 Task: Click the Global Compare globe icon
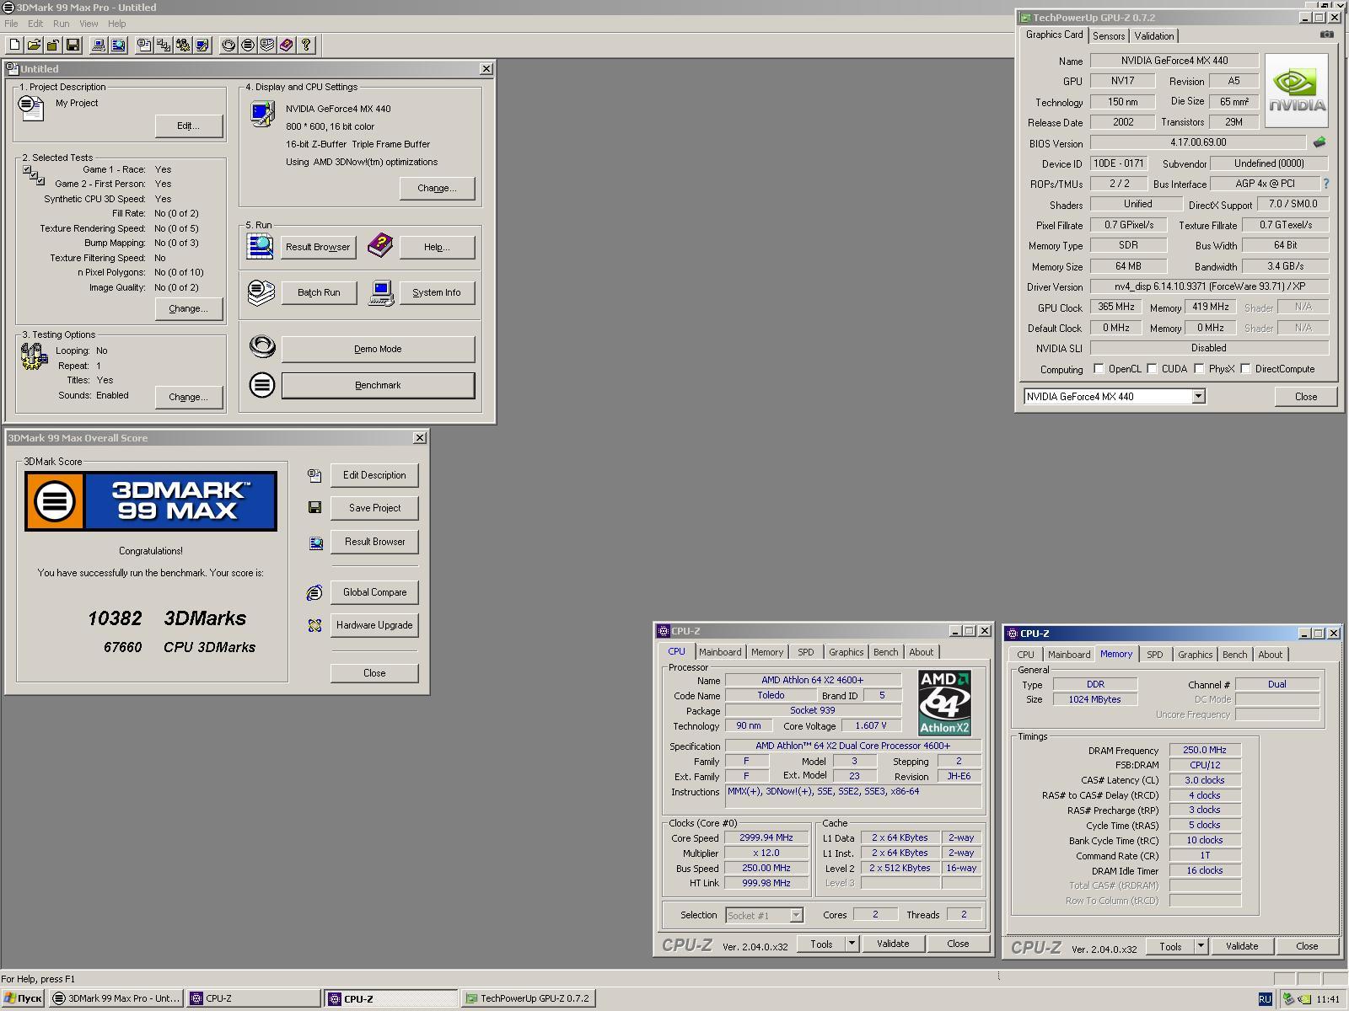(x=314, y=593)
